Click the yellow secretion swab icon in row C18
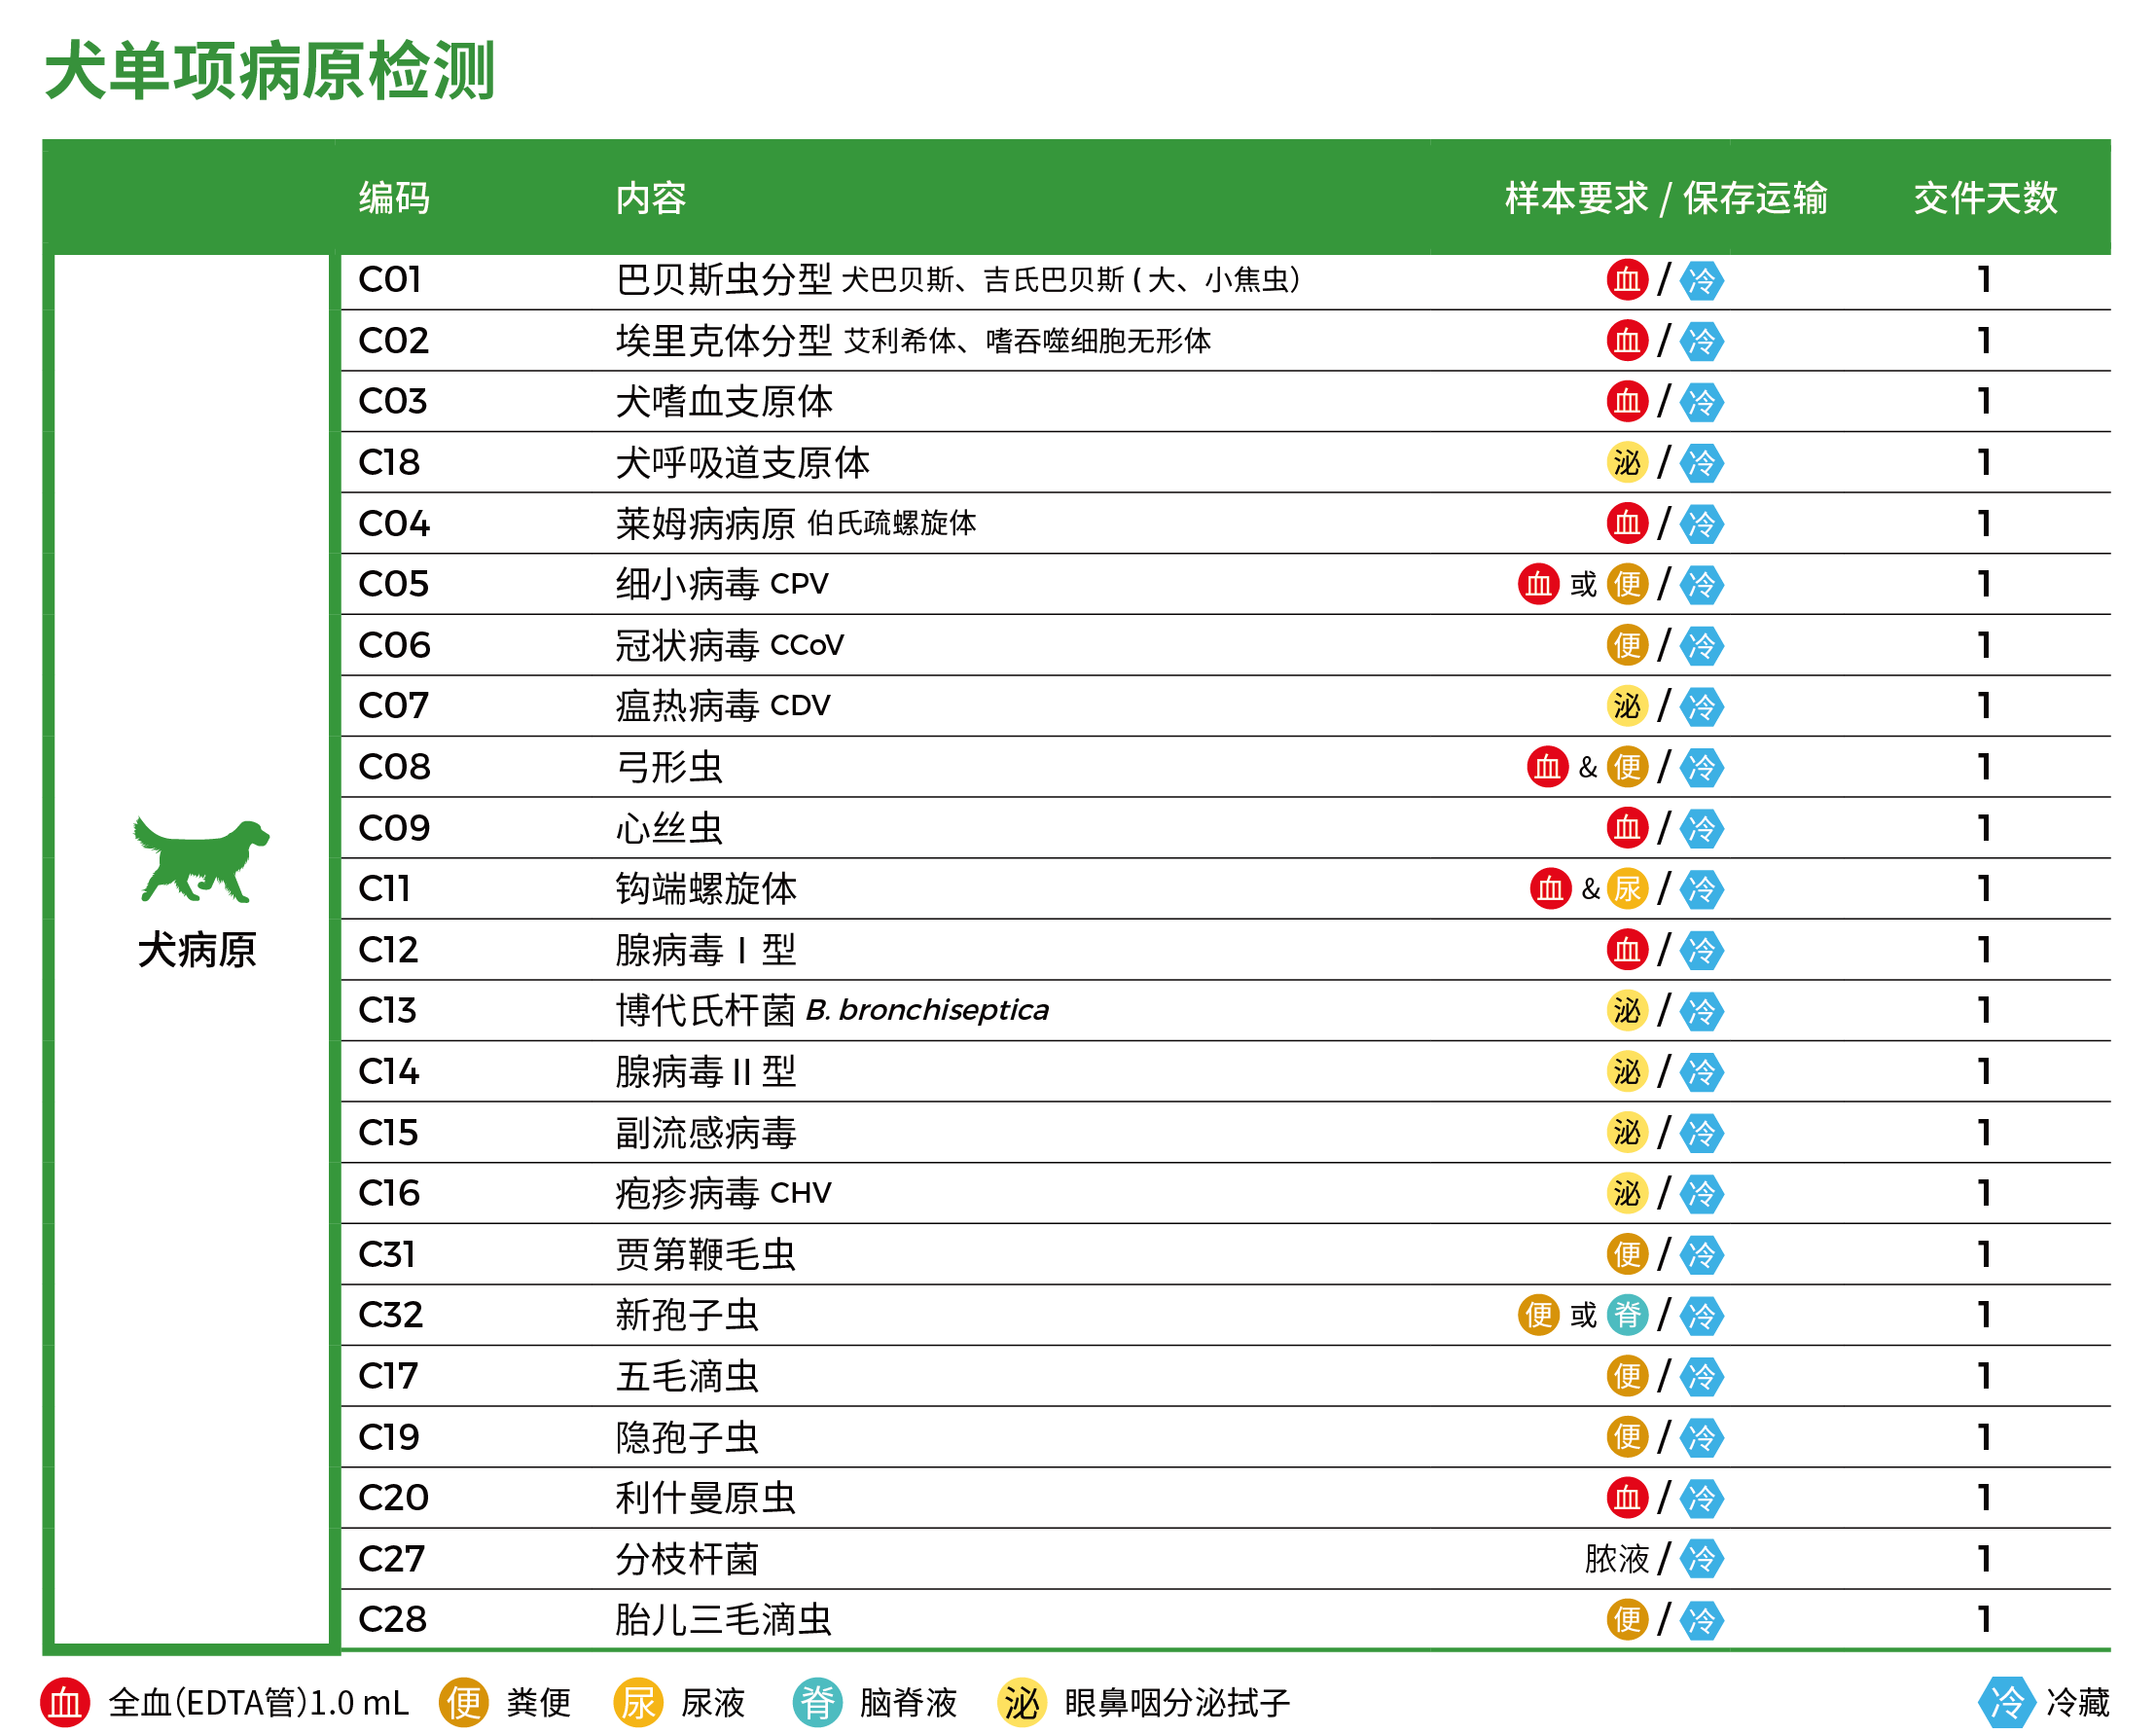The width and height of the screenshot is (2156, 1735). (1627, 463)
